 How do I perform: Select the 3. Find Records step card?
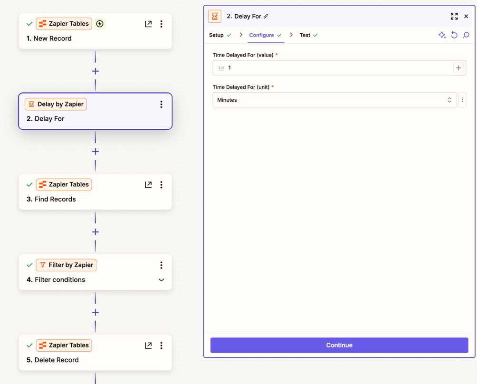click(95, 192)
